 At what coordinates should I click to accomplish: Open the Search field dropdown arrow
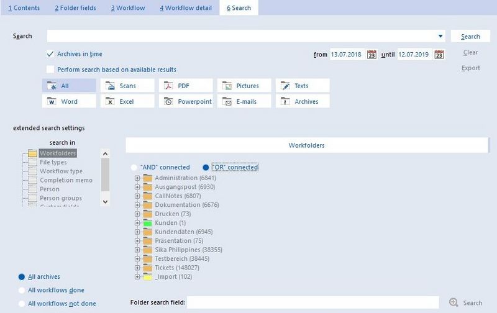coord(440,37)
